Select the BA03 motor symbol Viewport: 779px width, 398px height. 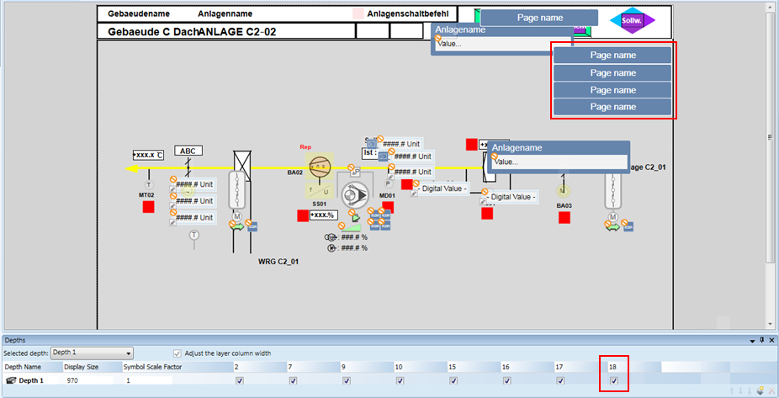coord(564,191)
